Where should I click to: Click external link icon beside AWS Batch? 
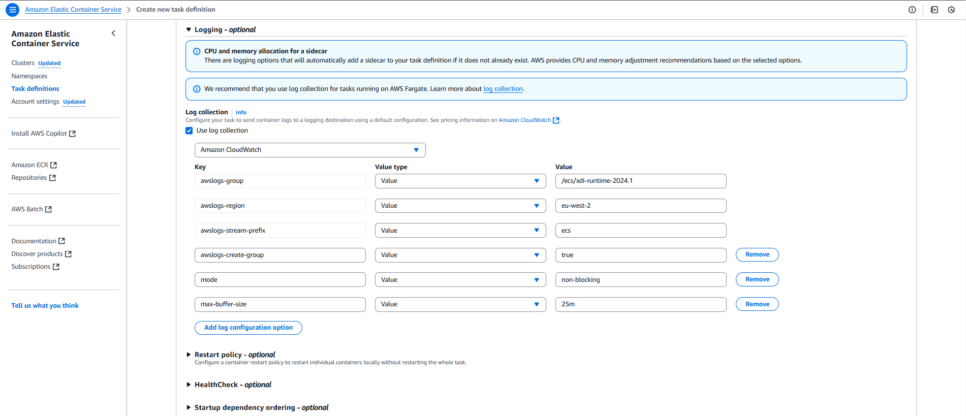pos(48,209)
